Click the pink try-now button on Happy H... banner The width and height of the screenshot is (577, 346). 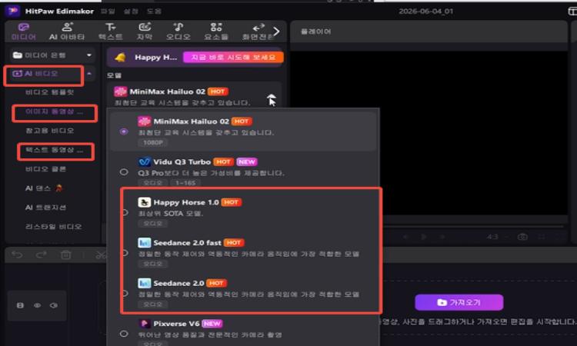pos(233,58)
